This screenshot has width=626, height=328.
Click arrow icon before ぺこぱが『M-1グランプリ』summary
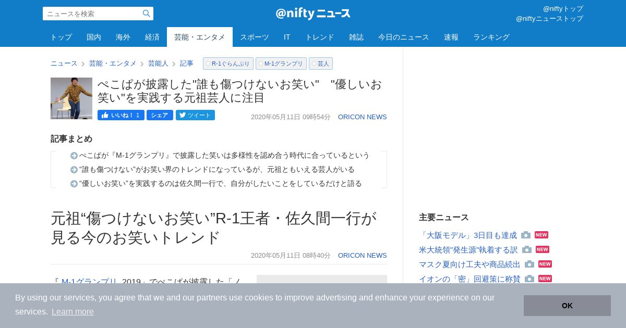(x=74, y=156)
